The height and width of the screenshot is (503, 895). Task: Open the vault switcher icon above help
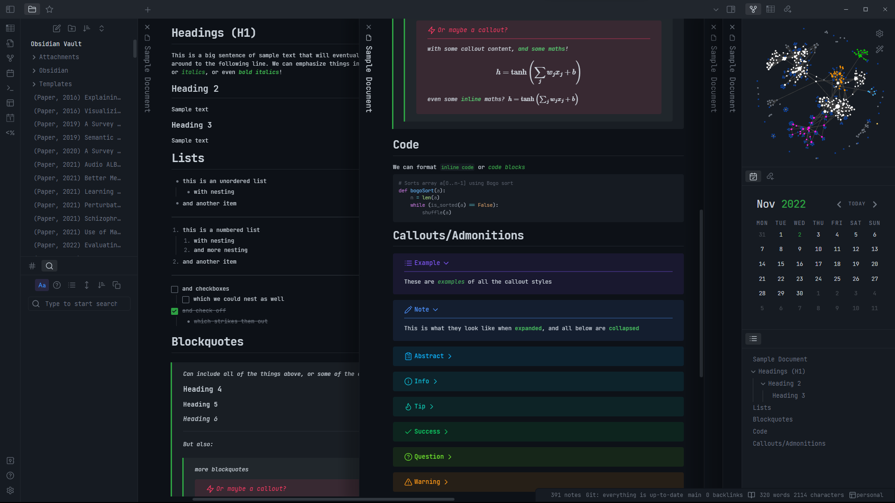[x=10, y=461]
